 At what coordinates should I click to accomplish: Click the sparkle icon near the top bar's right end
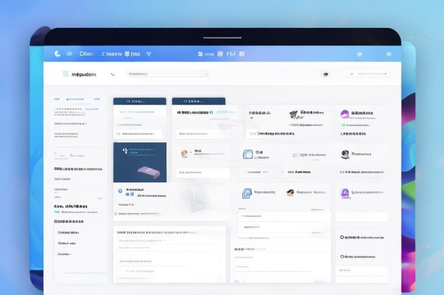click(x=360, y=54)
